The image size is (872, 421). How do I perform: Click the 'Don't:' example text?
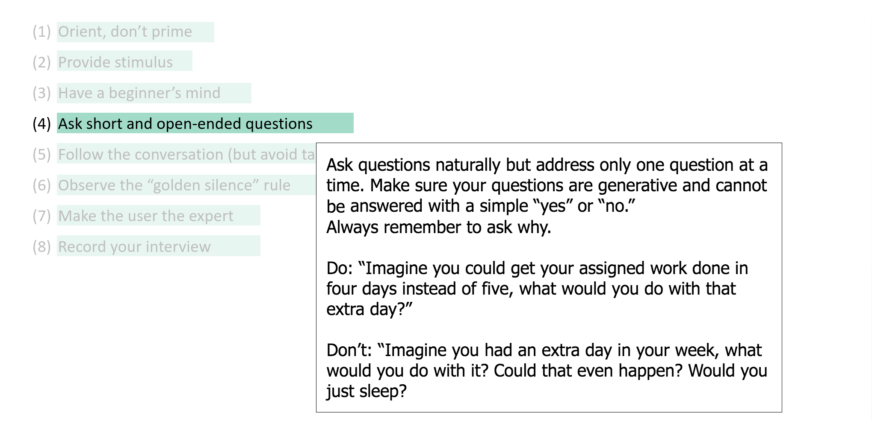[547, 371]
